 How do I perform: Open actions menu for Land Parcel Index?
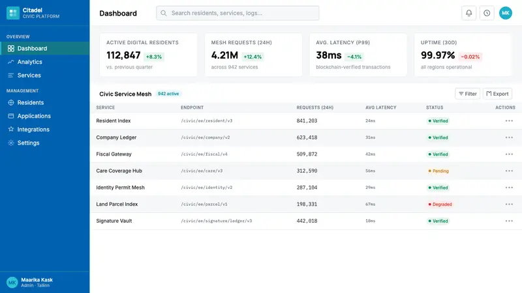(509, 204)
